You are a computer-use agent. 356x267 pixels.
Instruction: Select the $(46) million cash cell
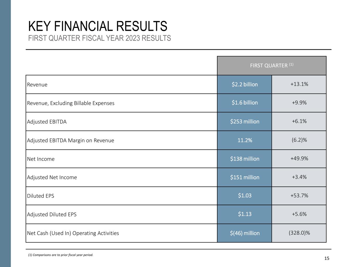tap(244, 233)
